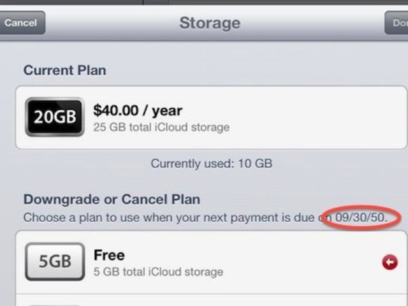Click the 25 GB total iCloud storage subtitle

(161, 127)
